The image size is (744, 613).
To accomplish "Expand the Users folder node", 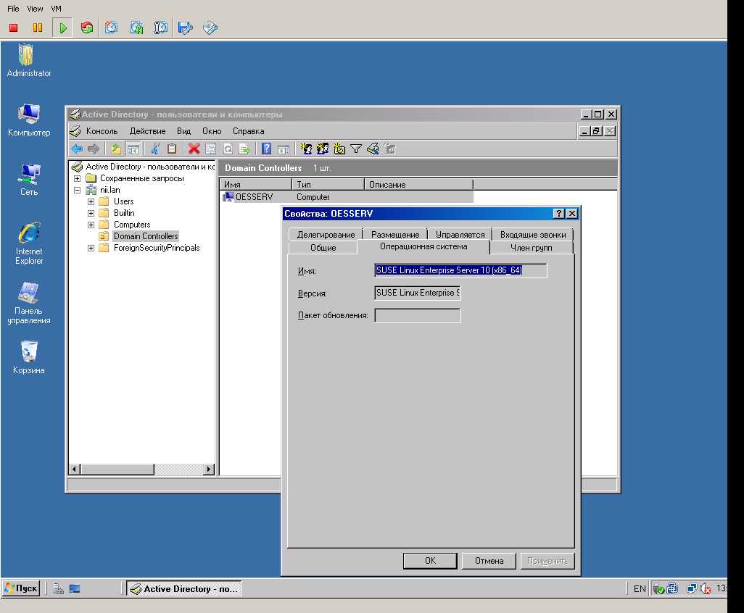I will [91, 202].
